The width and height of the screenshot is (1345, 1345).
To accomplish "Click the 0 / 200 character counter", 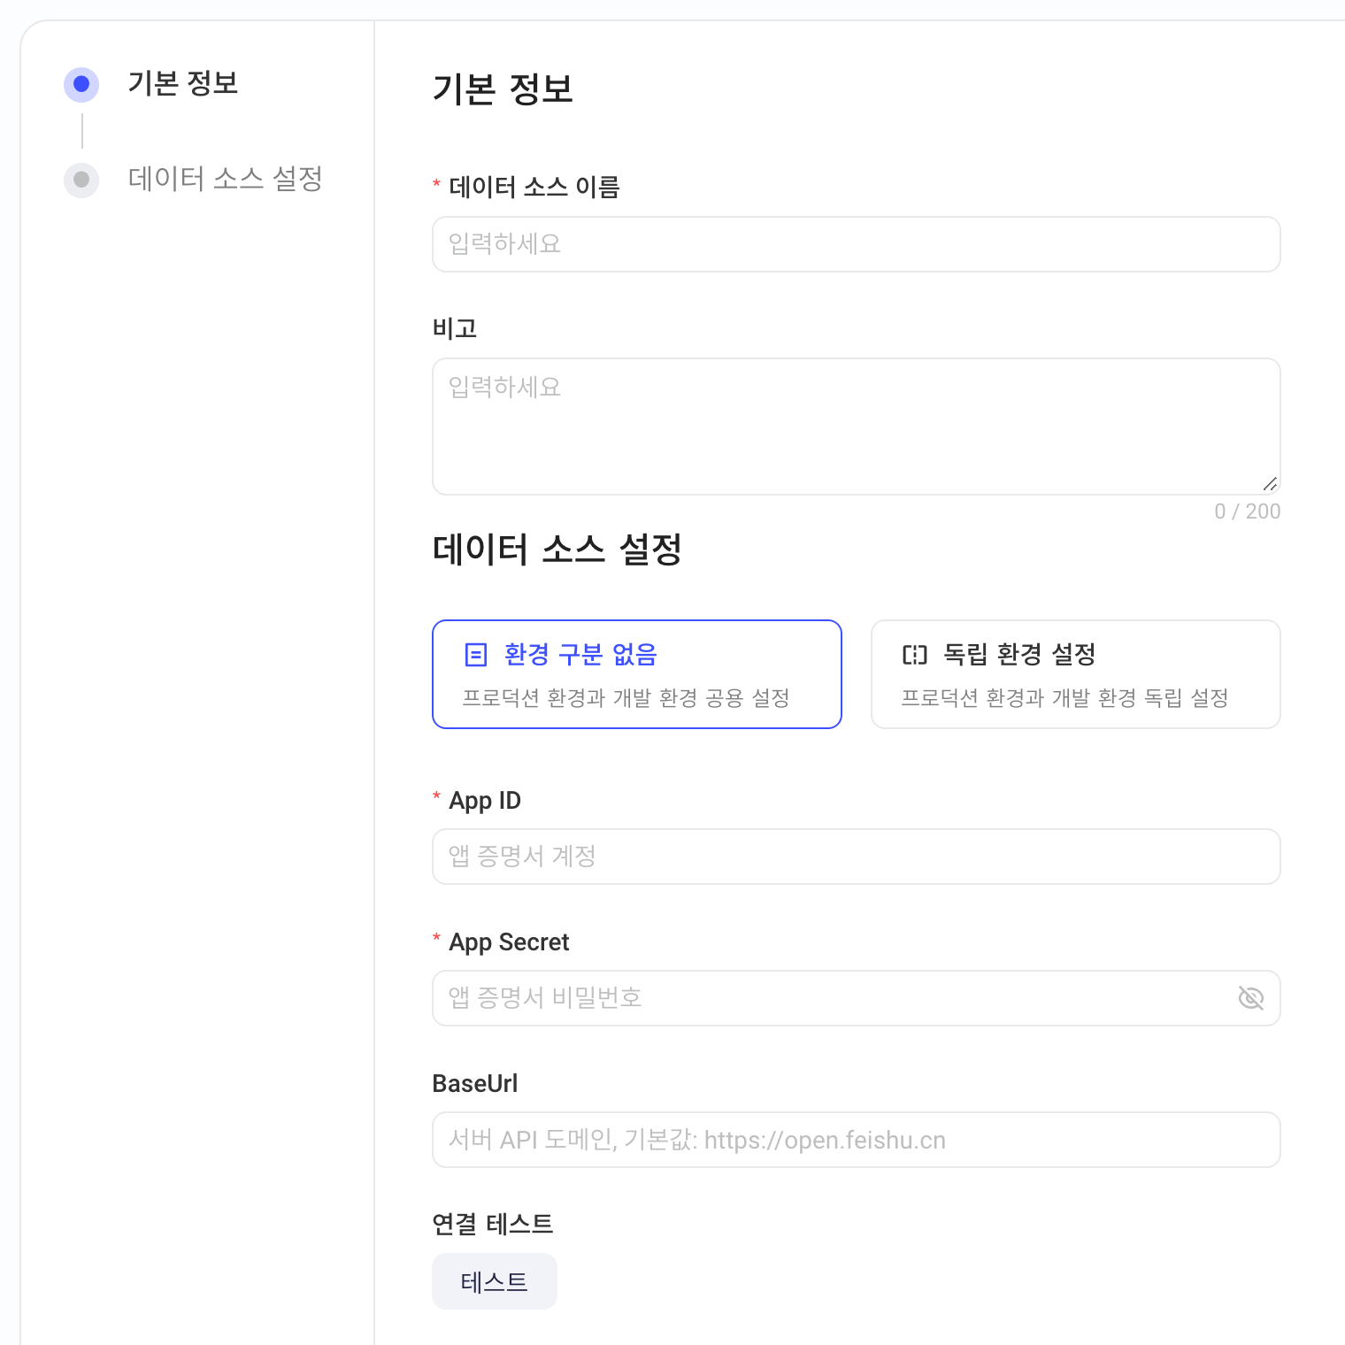I will (1248, 511).
